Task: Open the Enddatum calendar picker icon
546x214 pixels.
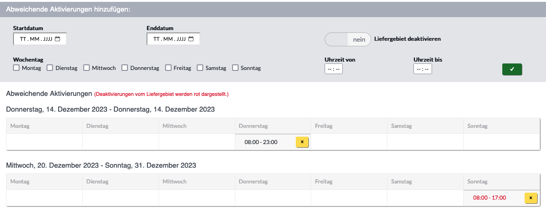Action: pyautogui.click(x=191, y=39)
